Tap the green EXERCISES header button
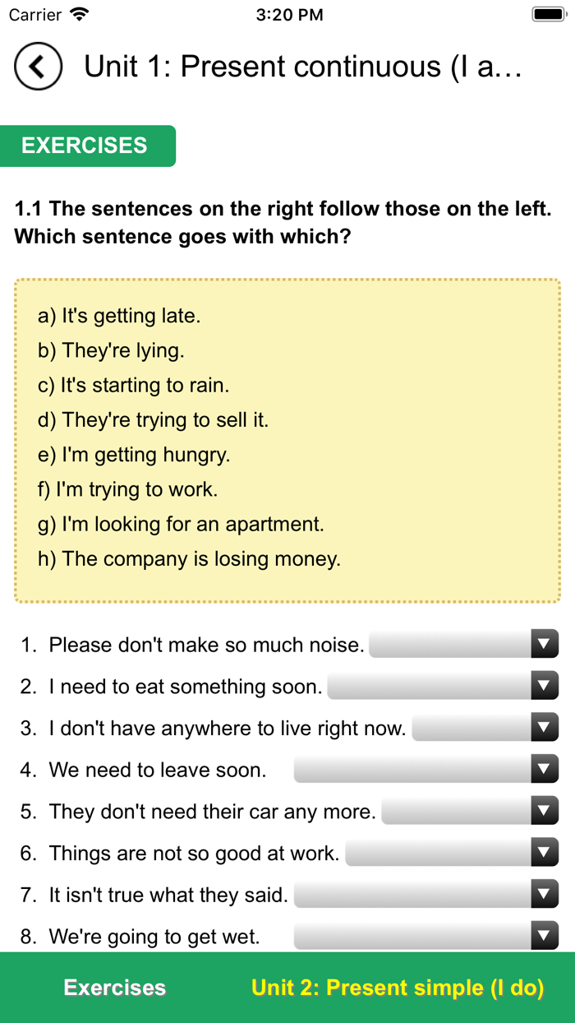The width and height of the screenshot is (575, 1023). pyautogui.click(x=87, y=146)
